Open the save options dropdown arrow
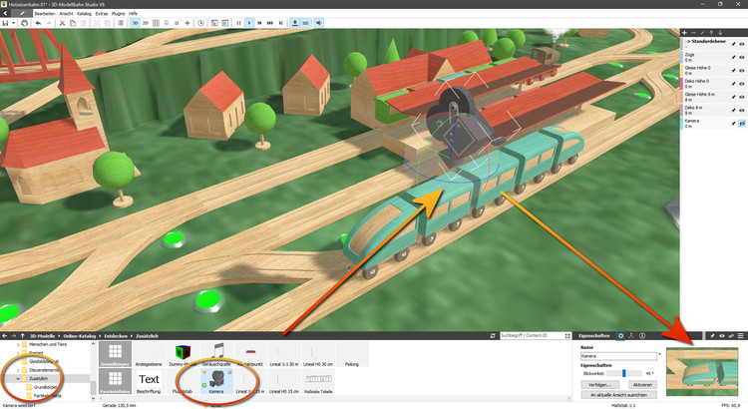 (13, 23)
